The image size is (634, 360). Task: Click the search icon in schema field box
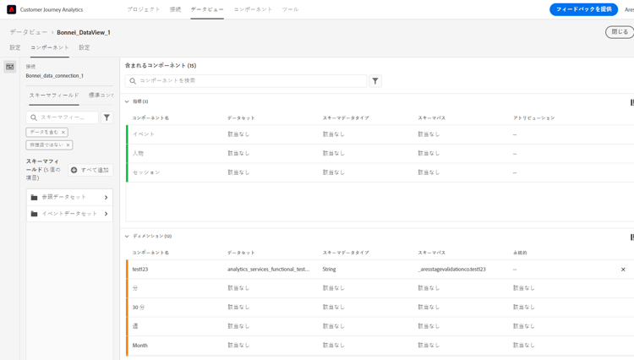click(34, 117)
